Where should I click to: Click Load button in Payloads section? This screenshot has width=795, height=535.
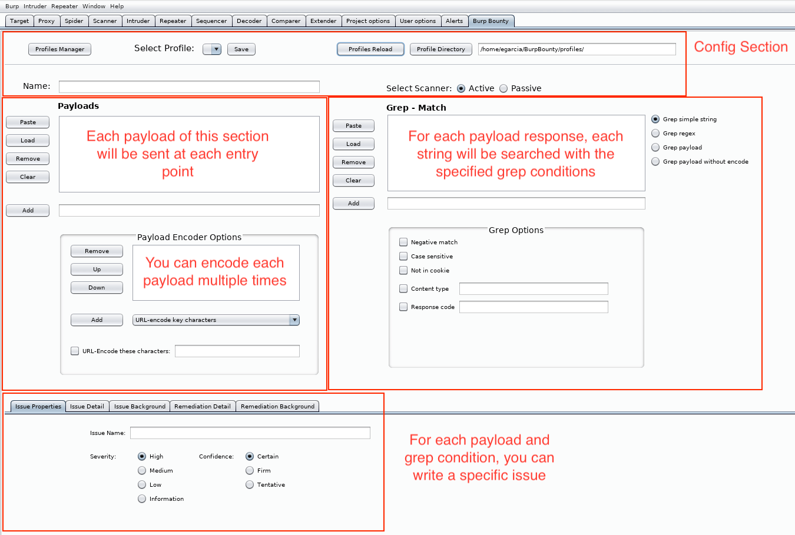[x=28, y=141]
